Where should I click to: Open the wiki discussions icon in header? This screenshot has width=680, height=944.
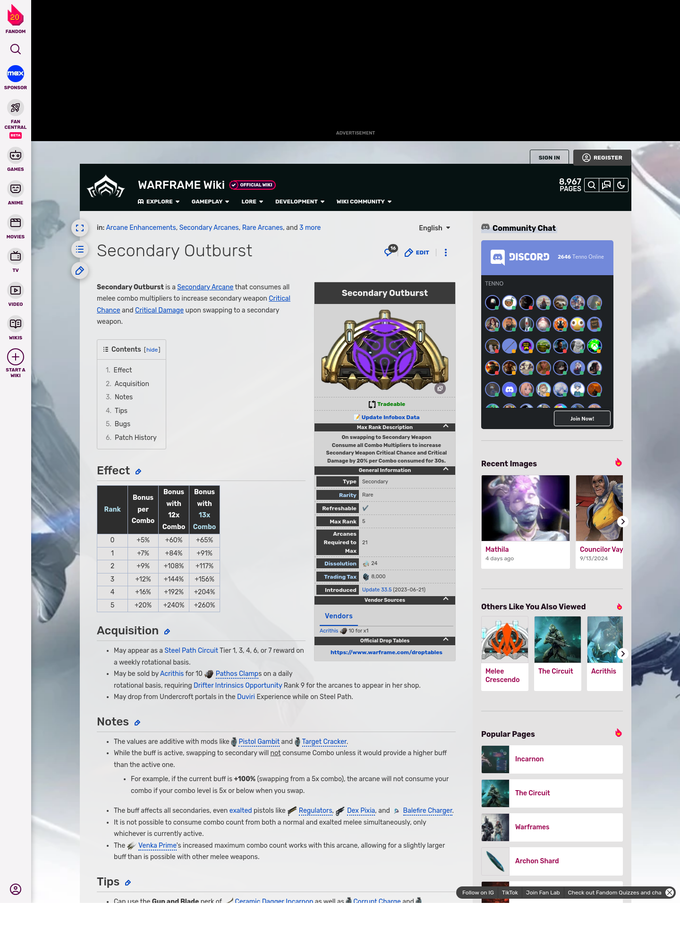606,185
